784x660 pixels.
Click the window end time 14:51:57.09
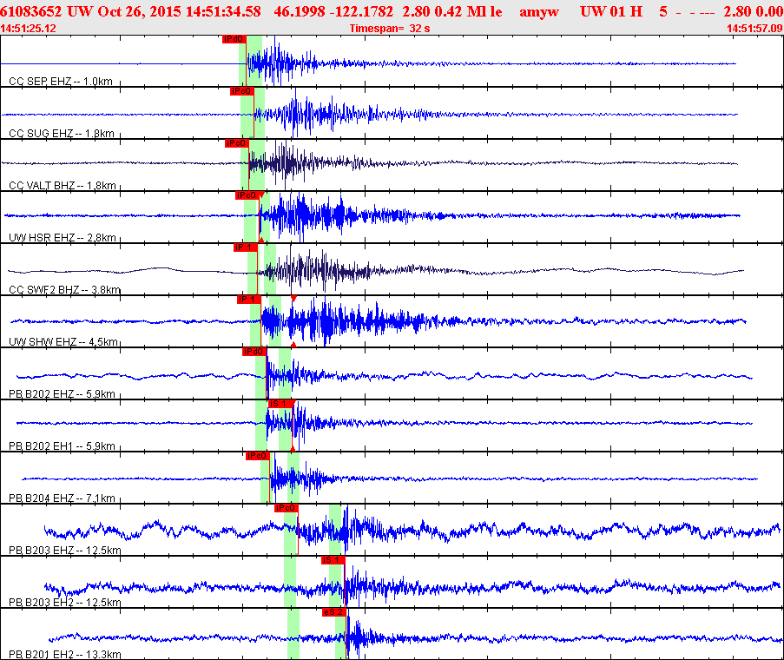coord(754,28)
